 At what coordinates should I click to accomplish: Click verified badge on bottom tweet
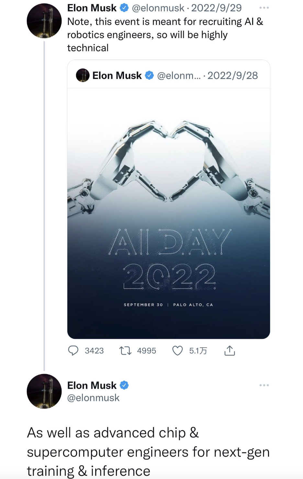pos(124,385)
